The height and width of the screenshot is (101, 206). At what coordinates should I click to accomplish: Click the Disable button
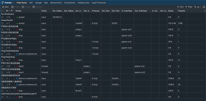(x=26, y=7)
